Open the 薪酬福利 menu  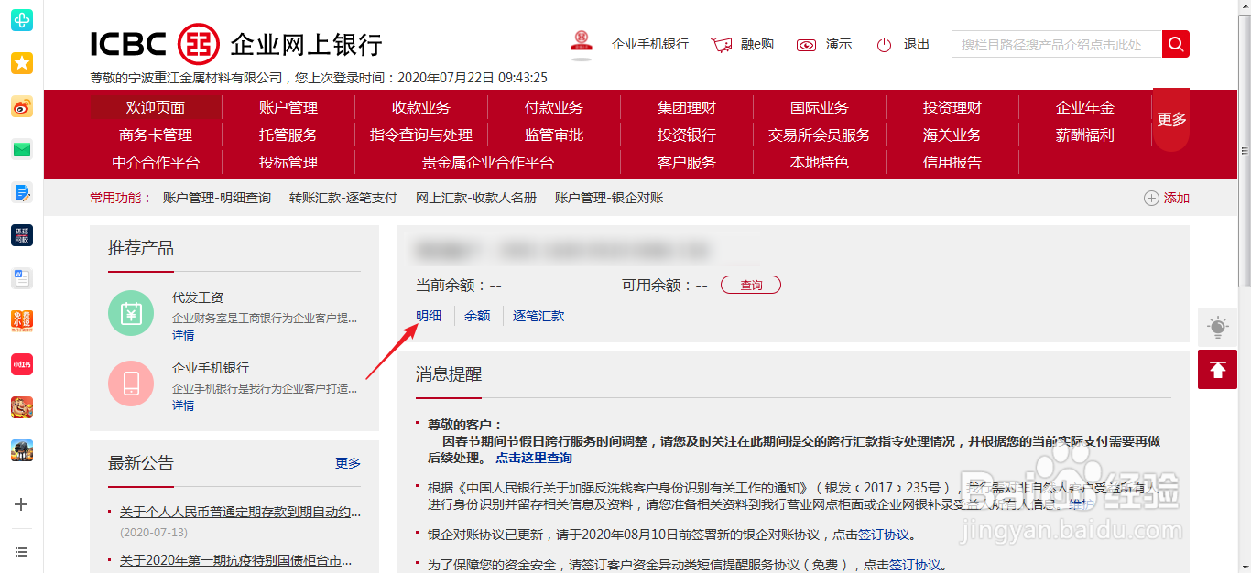1085,135
